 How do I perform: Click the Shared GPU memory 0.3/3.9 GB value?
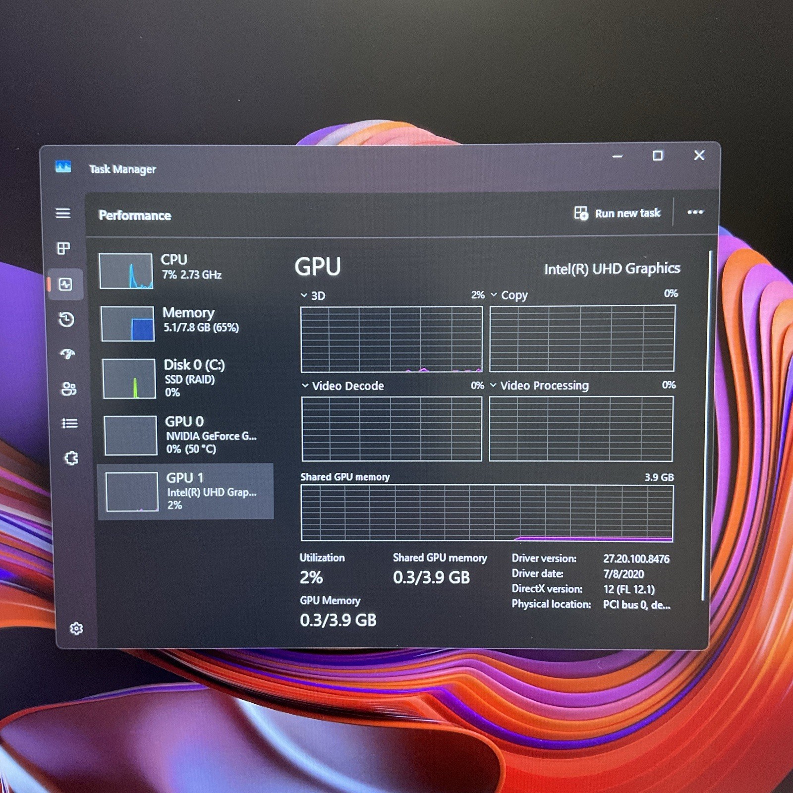click(x=431, y=577)
